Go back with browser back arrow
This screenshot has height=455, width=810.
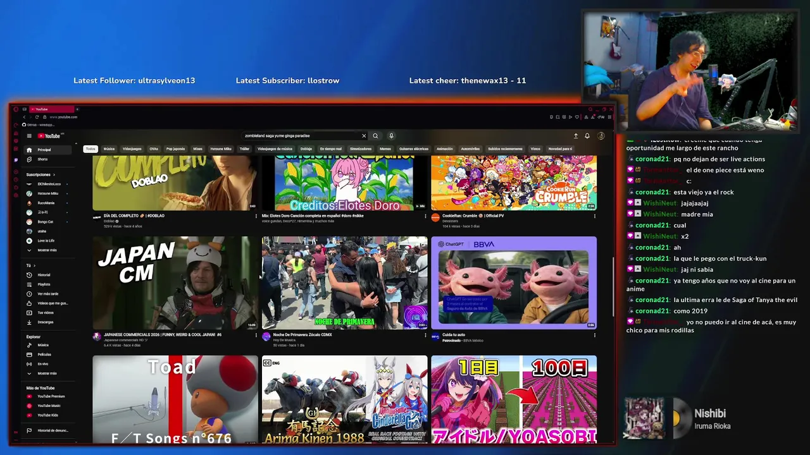24,117
